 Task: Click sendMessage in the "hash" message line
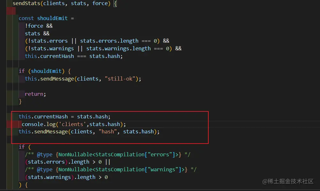point(51,131)
